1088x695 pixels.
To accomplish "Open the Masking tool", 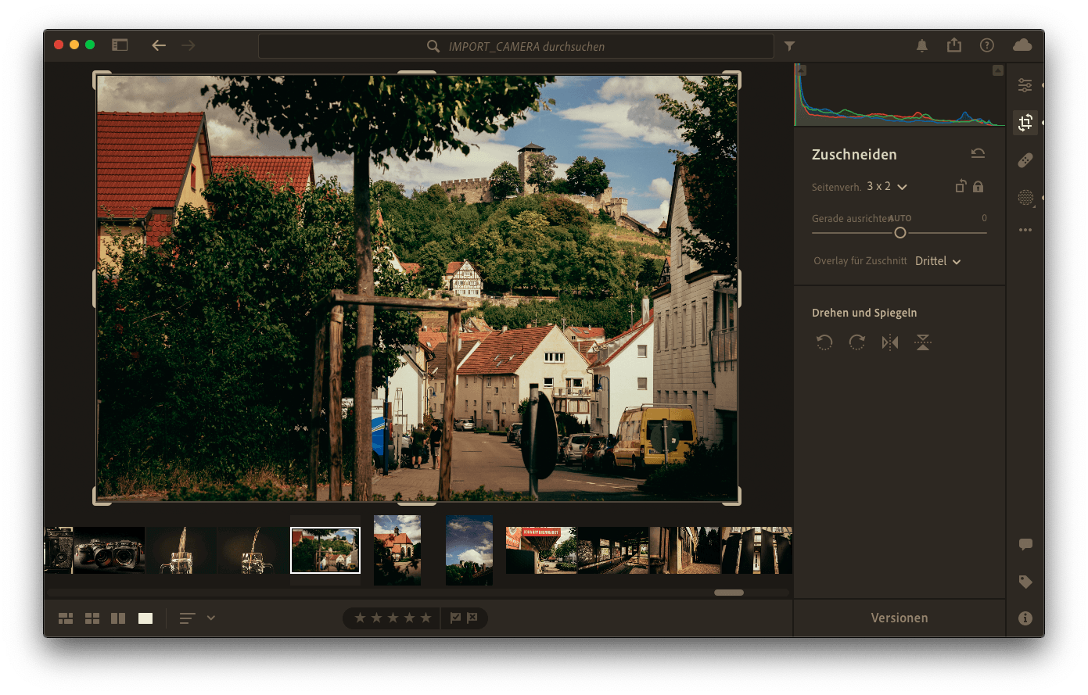I will 1025,198.
